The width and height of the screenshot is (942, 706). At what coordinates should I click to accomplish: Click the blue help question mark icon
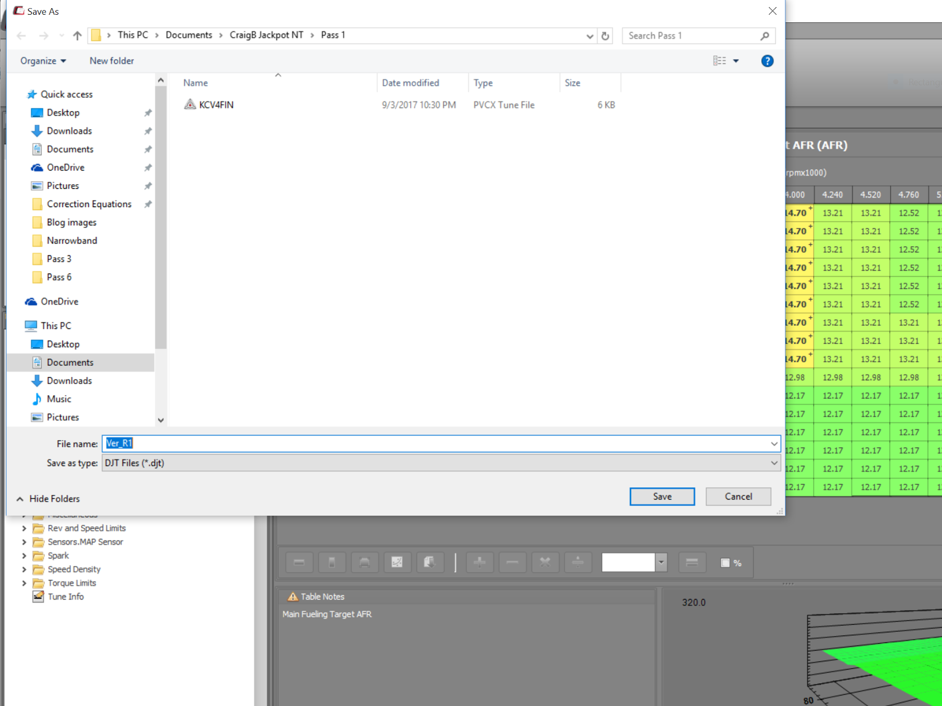(x=767, y=61)
